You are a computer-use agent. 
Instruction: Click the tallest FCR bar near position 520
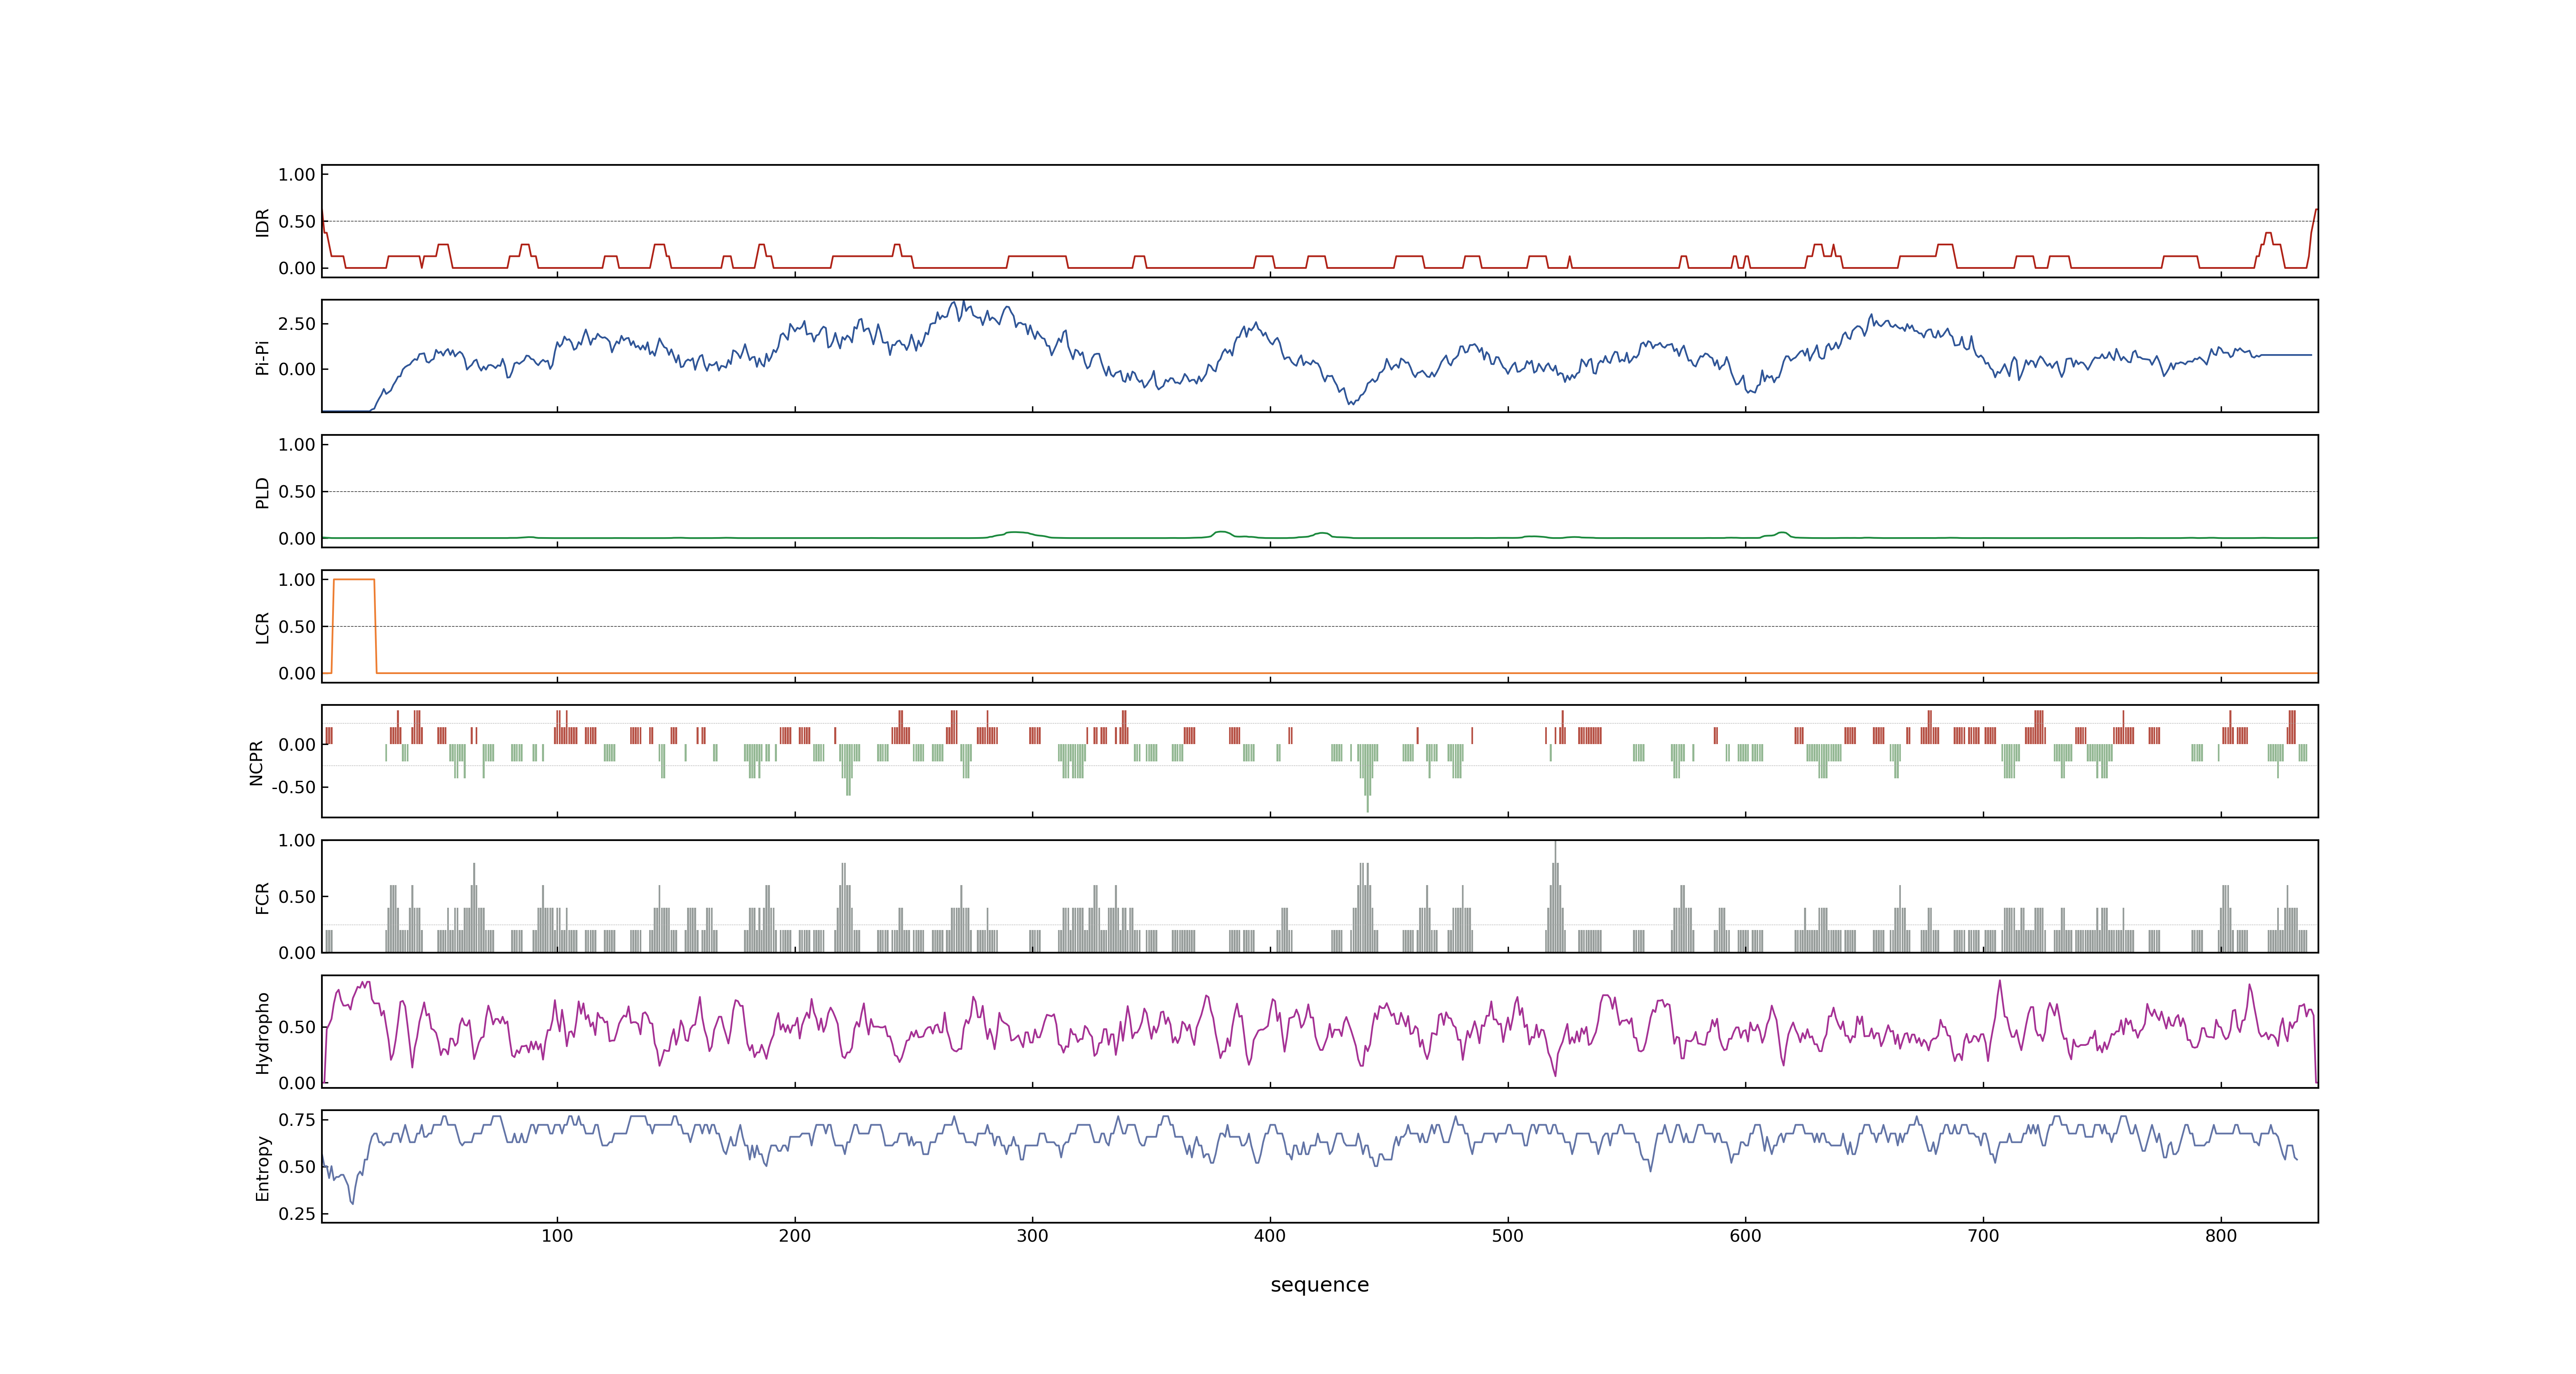(x=1555, y=896)
